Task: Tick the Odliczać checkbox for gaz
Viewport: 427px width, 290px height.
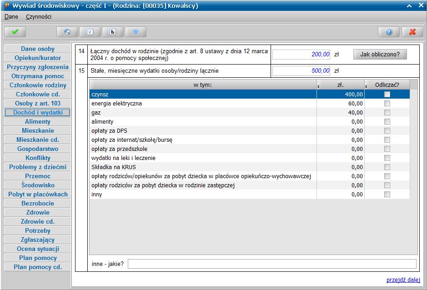Action: 387,112
